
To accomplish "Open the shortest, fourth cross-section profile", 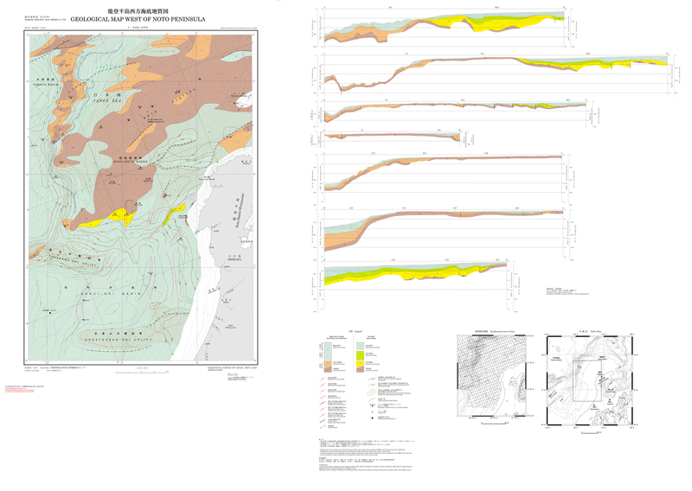I will [392, 137].
